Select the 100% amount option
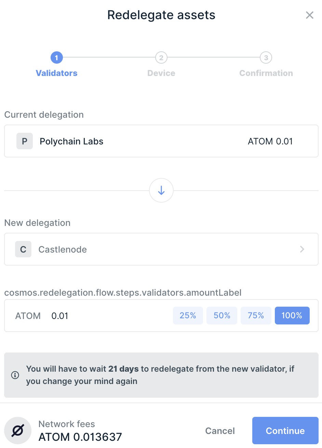 (292, 316)
